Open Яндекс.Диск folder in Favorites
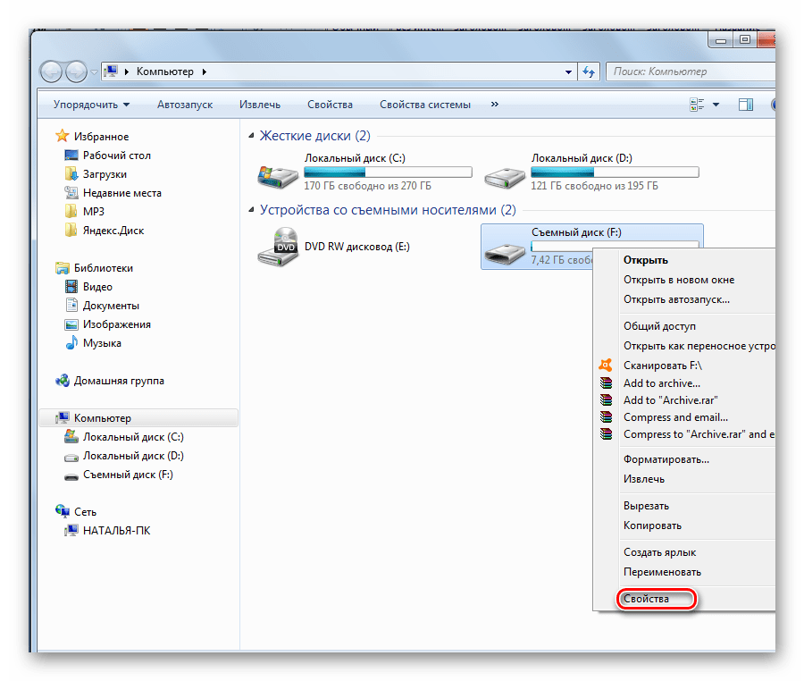 tap(113, 231)
